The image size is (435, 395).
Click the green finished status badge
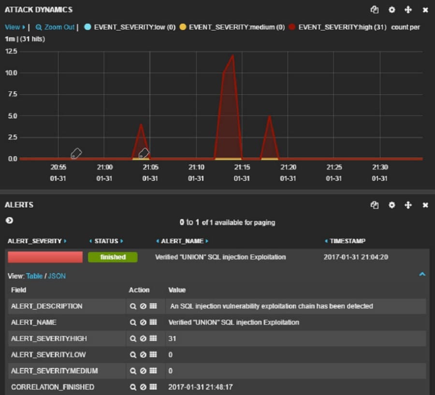pos(113,257)
